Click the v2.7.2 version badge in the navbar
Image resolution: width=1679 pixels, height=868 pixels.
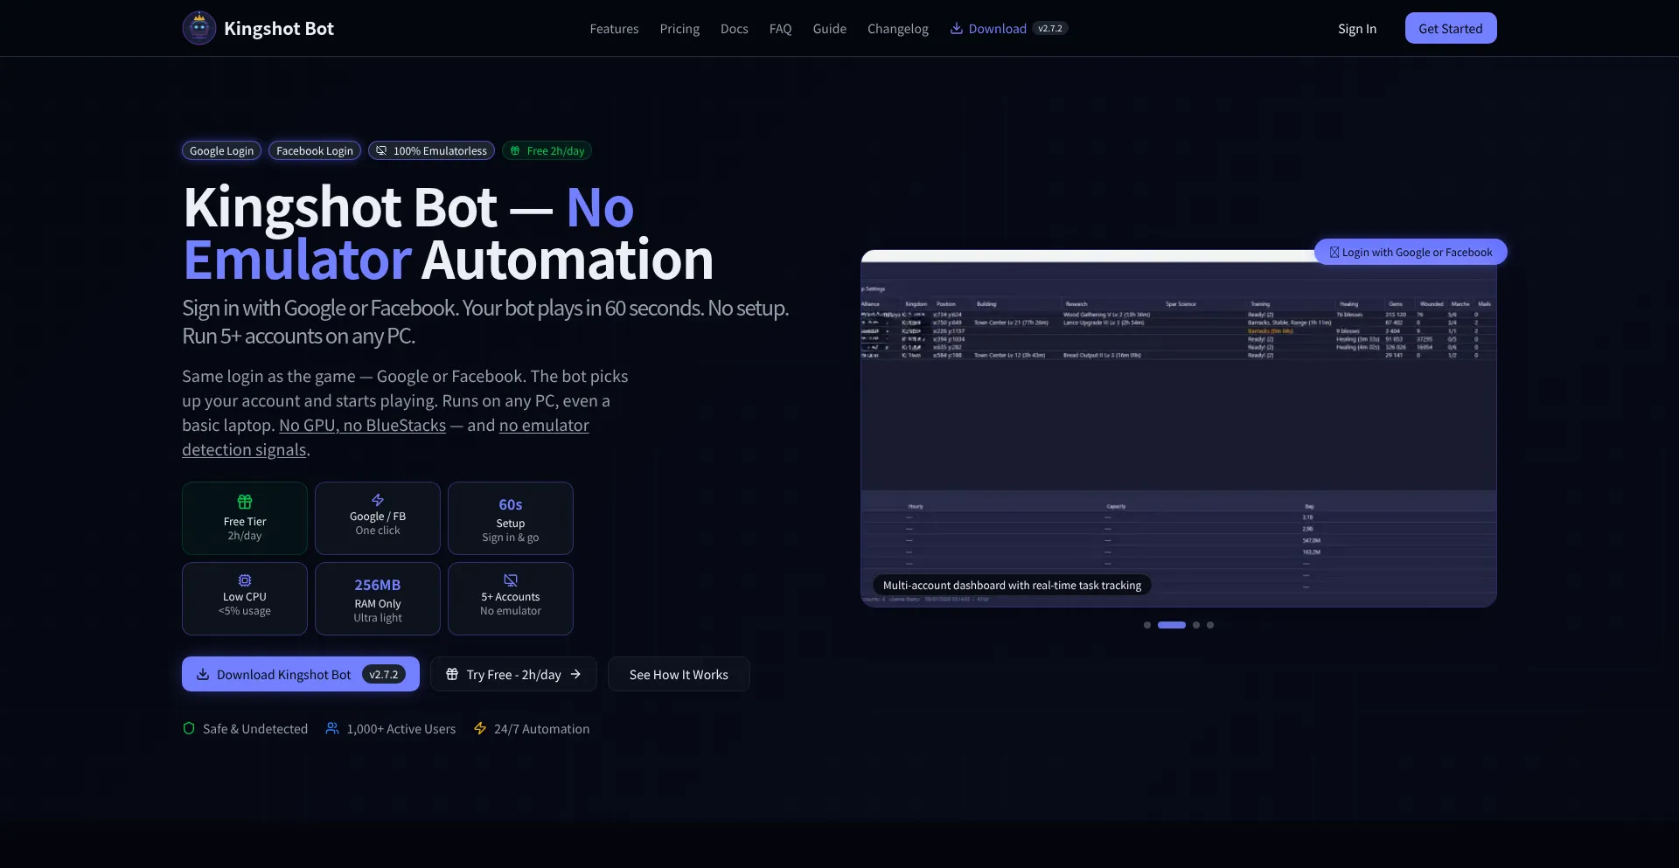pyautogui.click(x=1050, y=28)
